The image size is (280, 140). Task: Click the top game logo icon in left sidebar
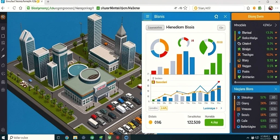3,17
